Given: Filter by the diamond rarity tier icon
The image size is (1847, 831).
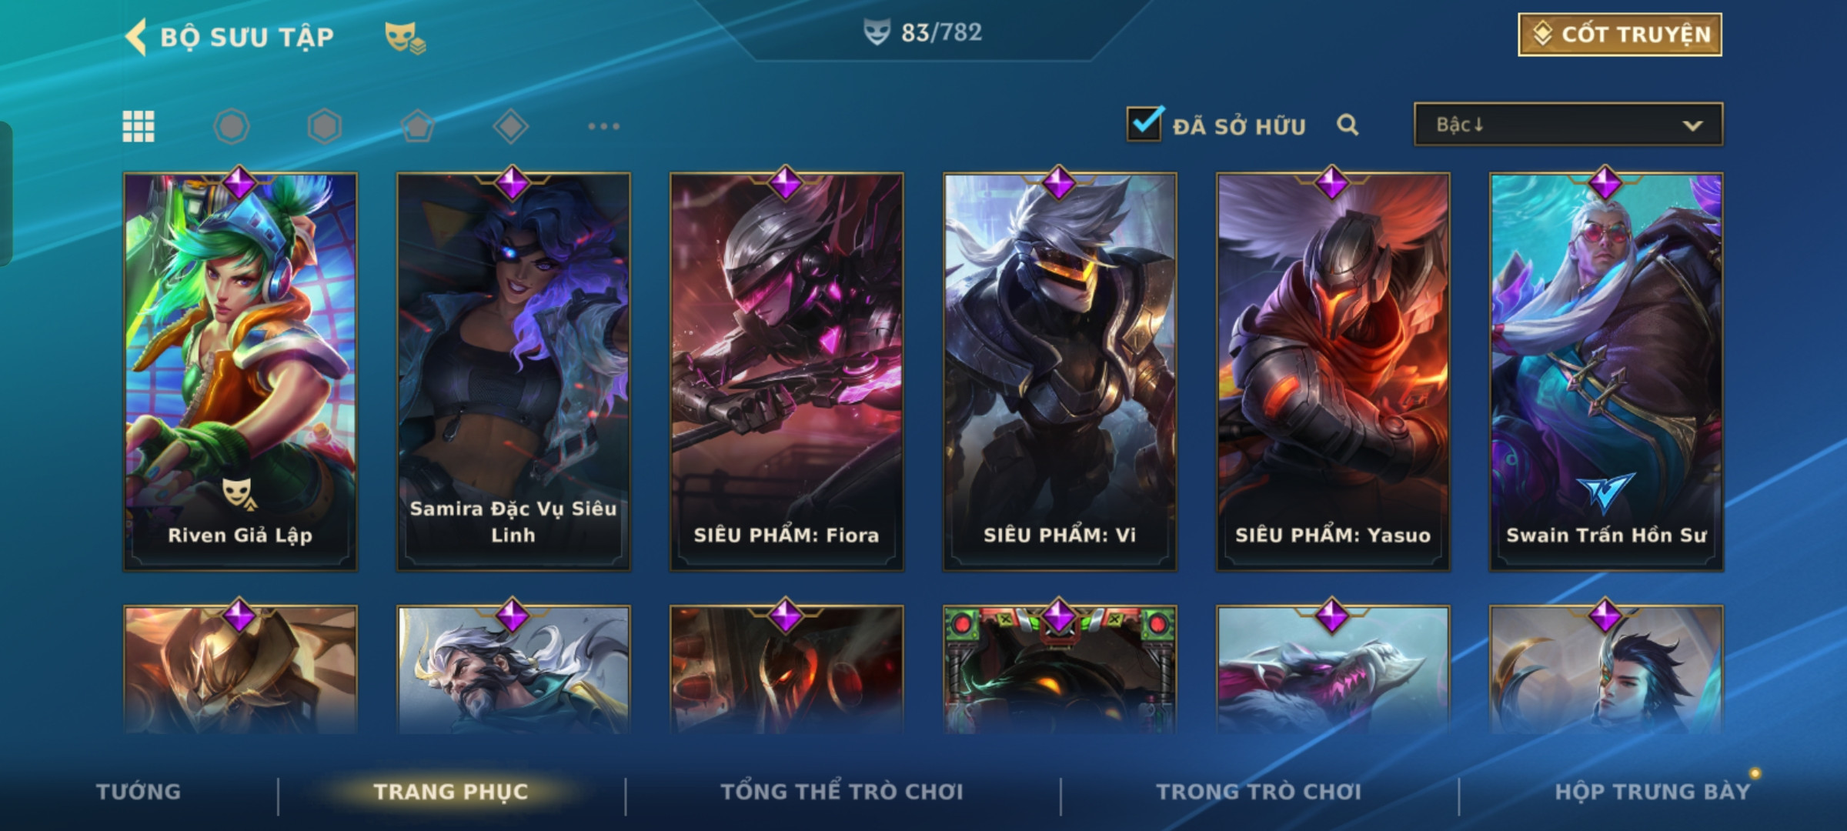Looking at the screenshot, I should [511, 126].
